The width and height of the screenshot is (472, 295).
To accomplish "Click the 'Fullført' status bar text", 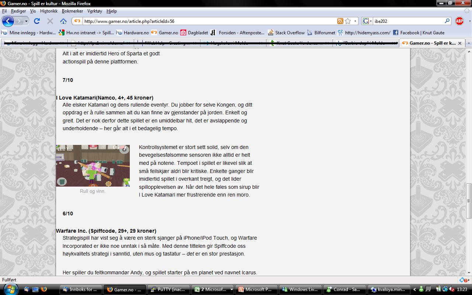I will tap(9, 280).
